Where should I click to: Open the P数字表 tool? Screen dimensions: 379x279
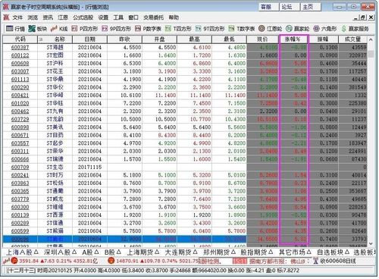click(x=149, y=29)
